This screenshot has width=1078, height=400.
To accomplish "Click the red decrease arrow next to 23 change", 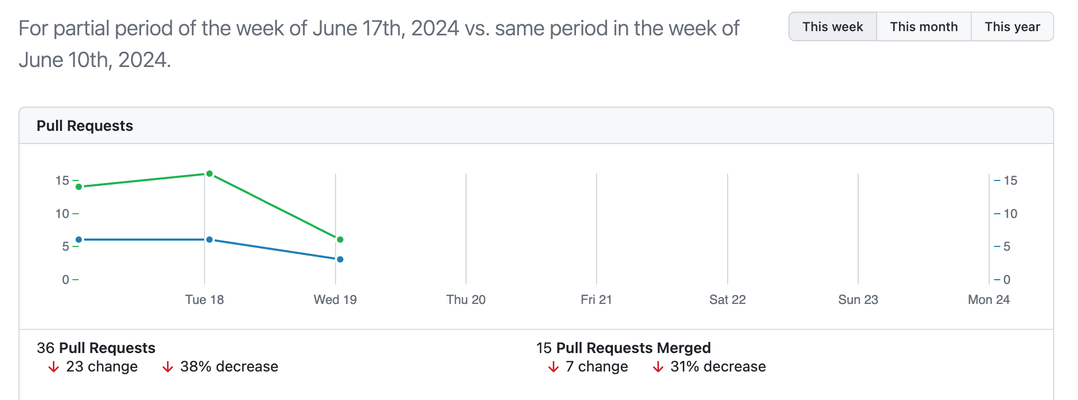I will pyautogui.click(x=53, y=366).
